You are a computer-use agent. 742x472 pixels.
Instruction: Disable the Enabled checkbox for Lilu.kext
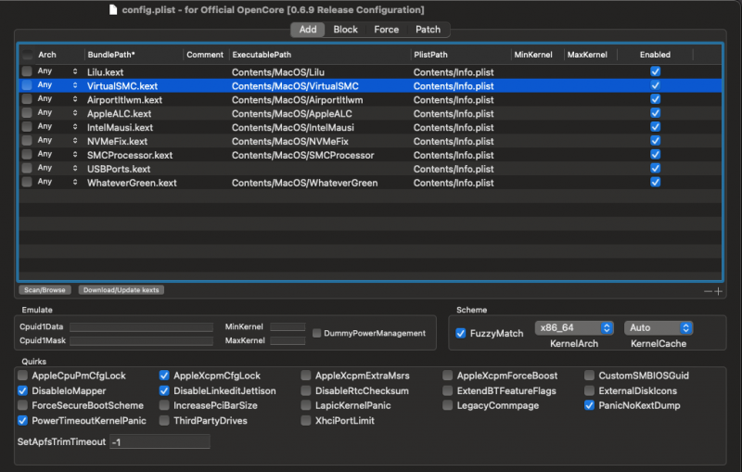(656, 71)
